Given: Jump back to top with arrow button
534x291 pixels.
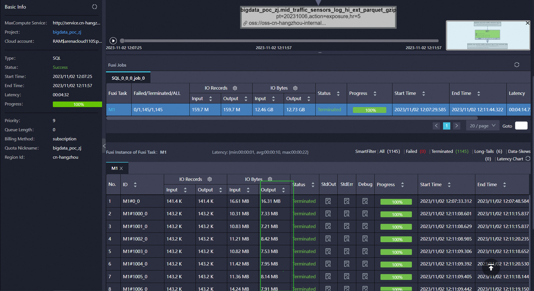Looking at the screenshot, I should pyautogui.click(x=491, y=268).
